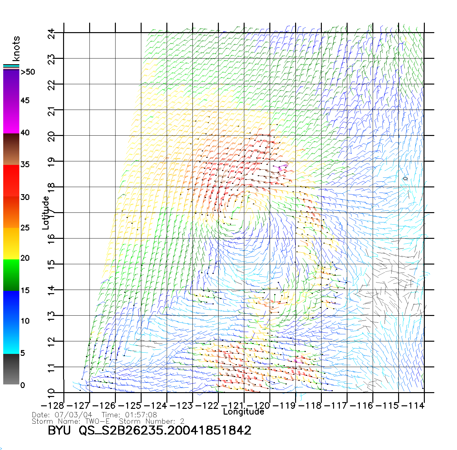Viewport: 457px width, 450px height.
Task: Click the Time: 01:57:08 text
Action: 129,415
